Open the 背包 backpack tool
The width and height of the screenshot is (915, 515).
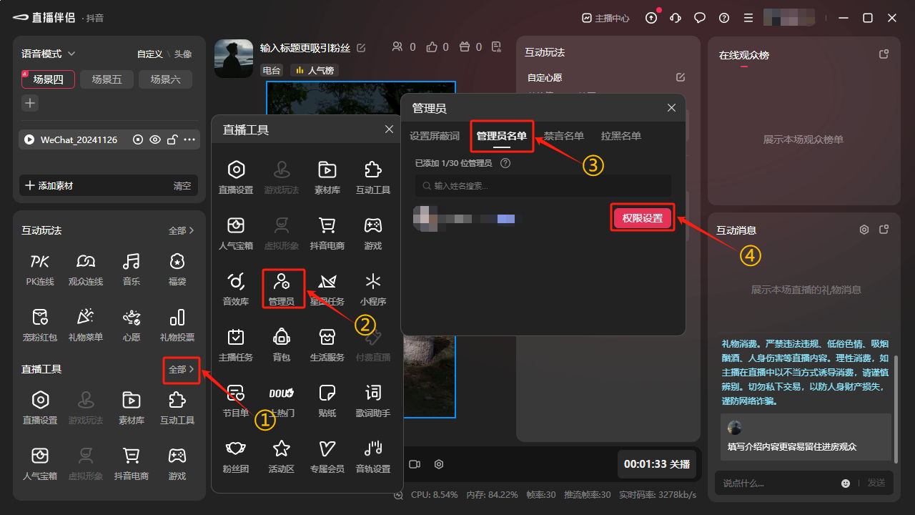[x=282, y=344]
